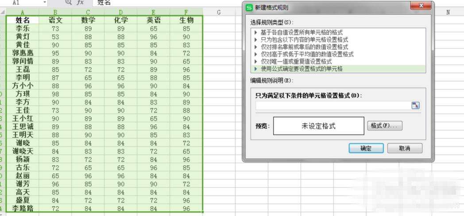Open the Name Box dropdown arrow
Screen dimensions: 464x216
(x=45, y=2)
